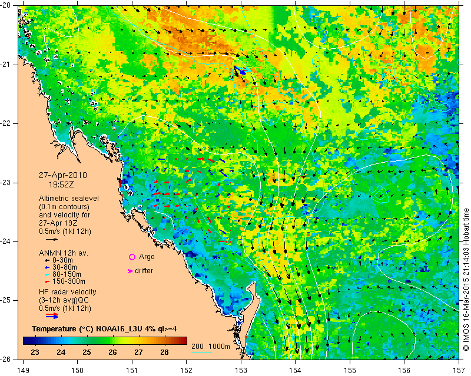This screenshot has width=471, height=376.
Task: Click the altimetric velocity scale arrow
Action: tap(52, 239)
